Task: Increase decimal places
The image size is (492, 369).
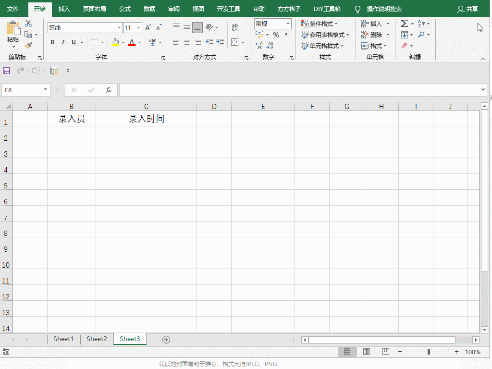Action: 259,46
